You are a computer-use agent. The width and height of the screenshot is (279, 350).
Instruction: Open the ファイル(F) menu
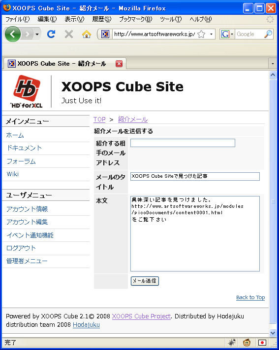[x=17, y=19]
